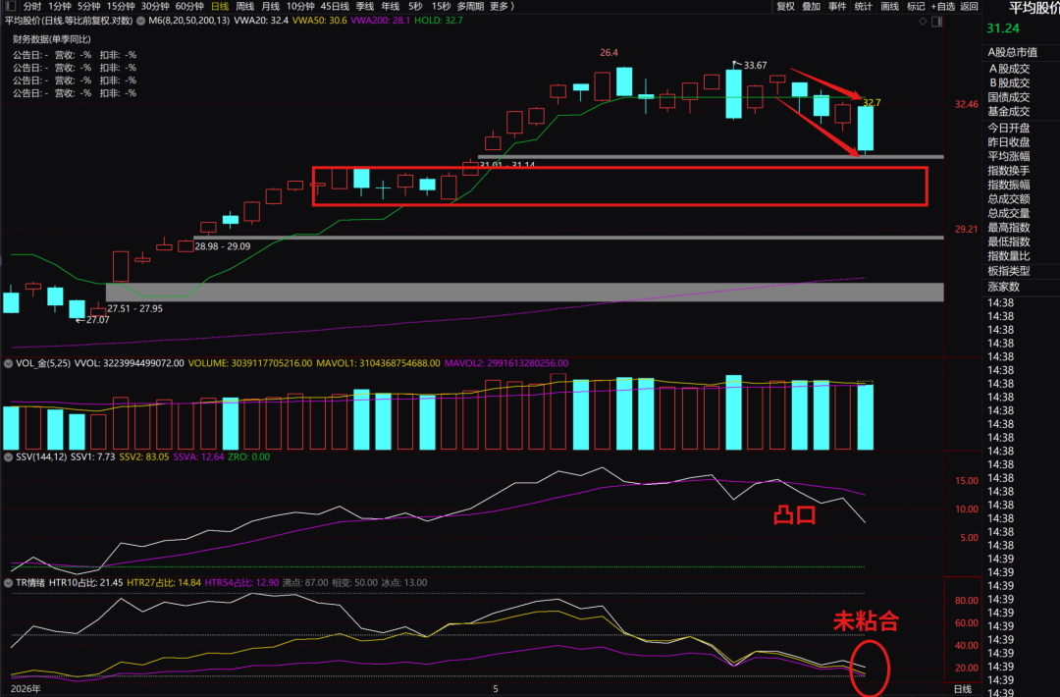Select the 国债成交 row
This screenshot has height=697, width=1060.
(x=1009, y=96)
